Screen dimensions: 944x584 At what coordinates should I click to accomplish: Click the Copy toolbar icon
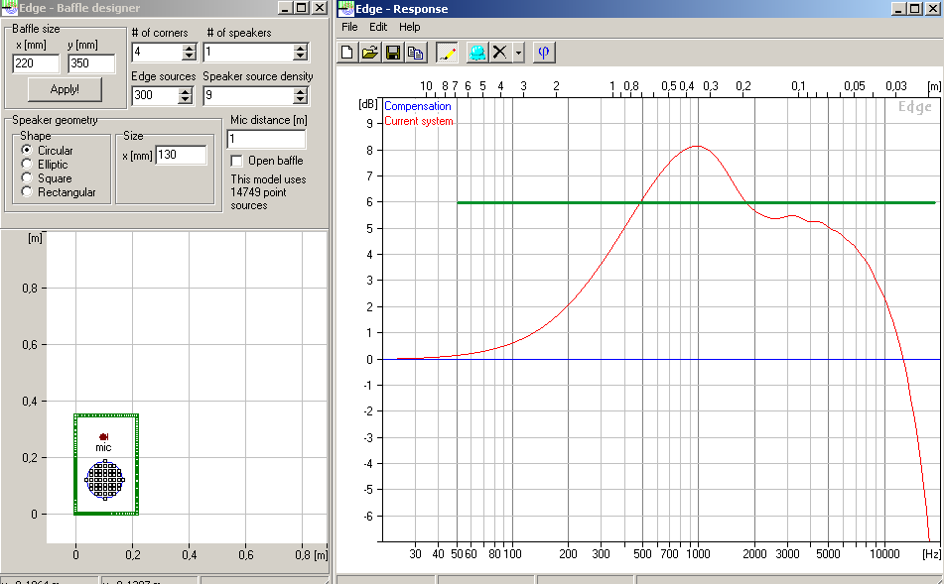415,52
